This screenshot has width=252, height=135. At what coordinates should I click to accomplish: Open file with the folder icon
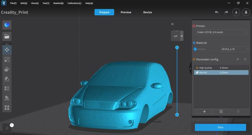pos(7,36)
